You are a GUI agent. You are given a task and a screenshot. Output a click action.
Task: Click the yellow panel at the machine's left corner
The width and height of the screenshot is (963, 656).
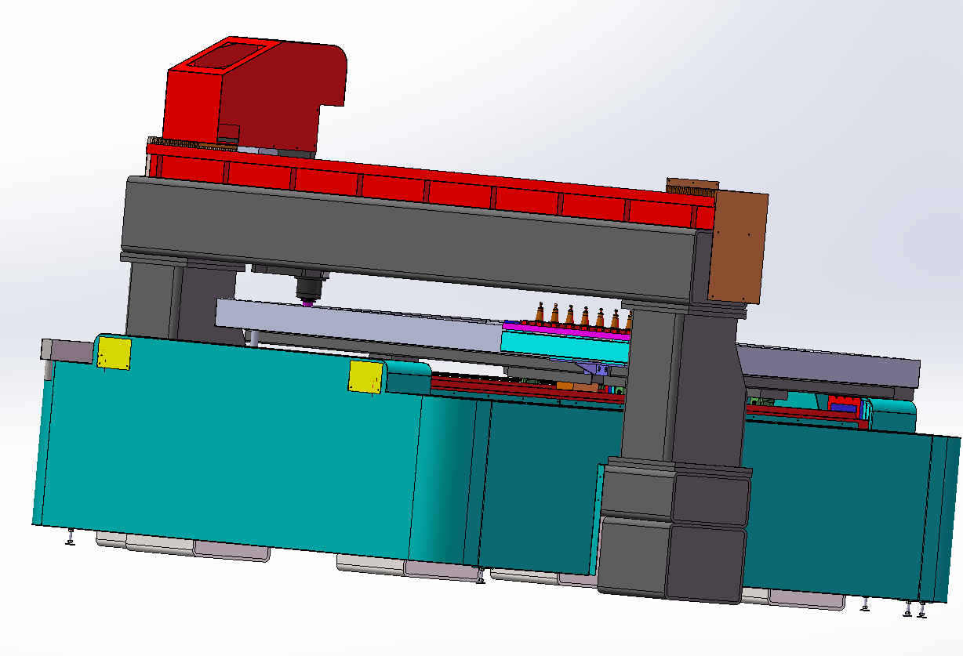[x=114, y=353]
